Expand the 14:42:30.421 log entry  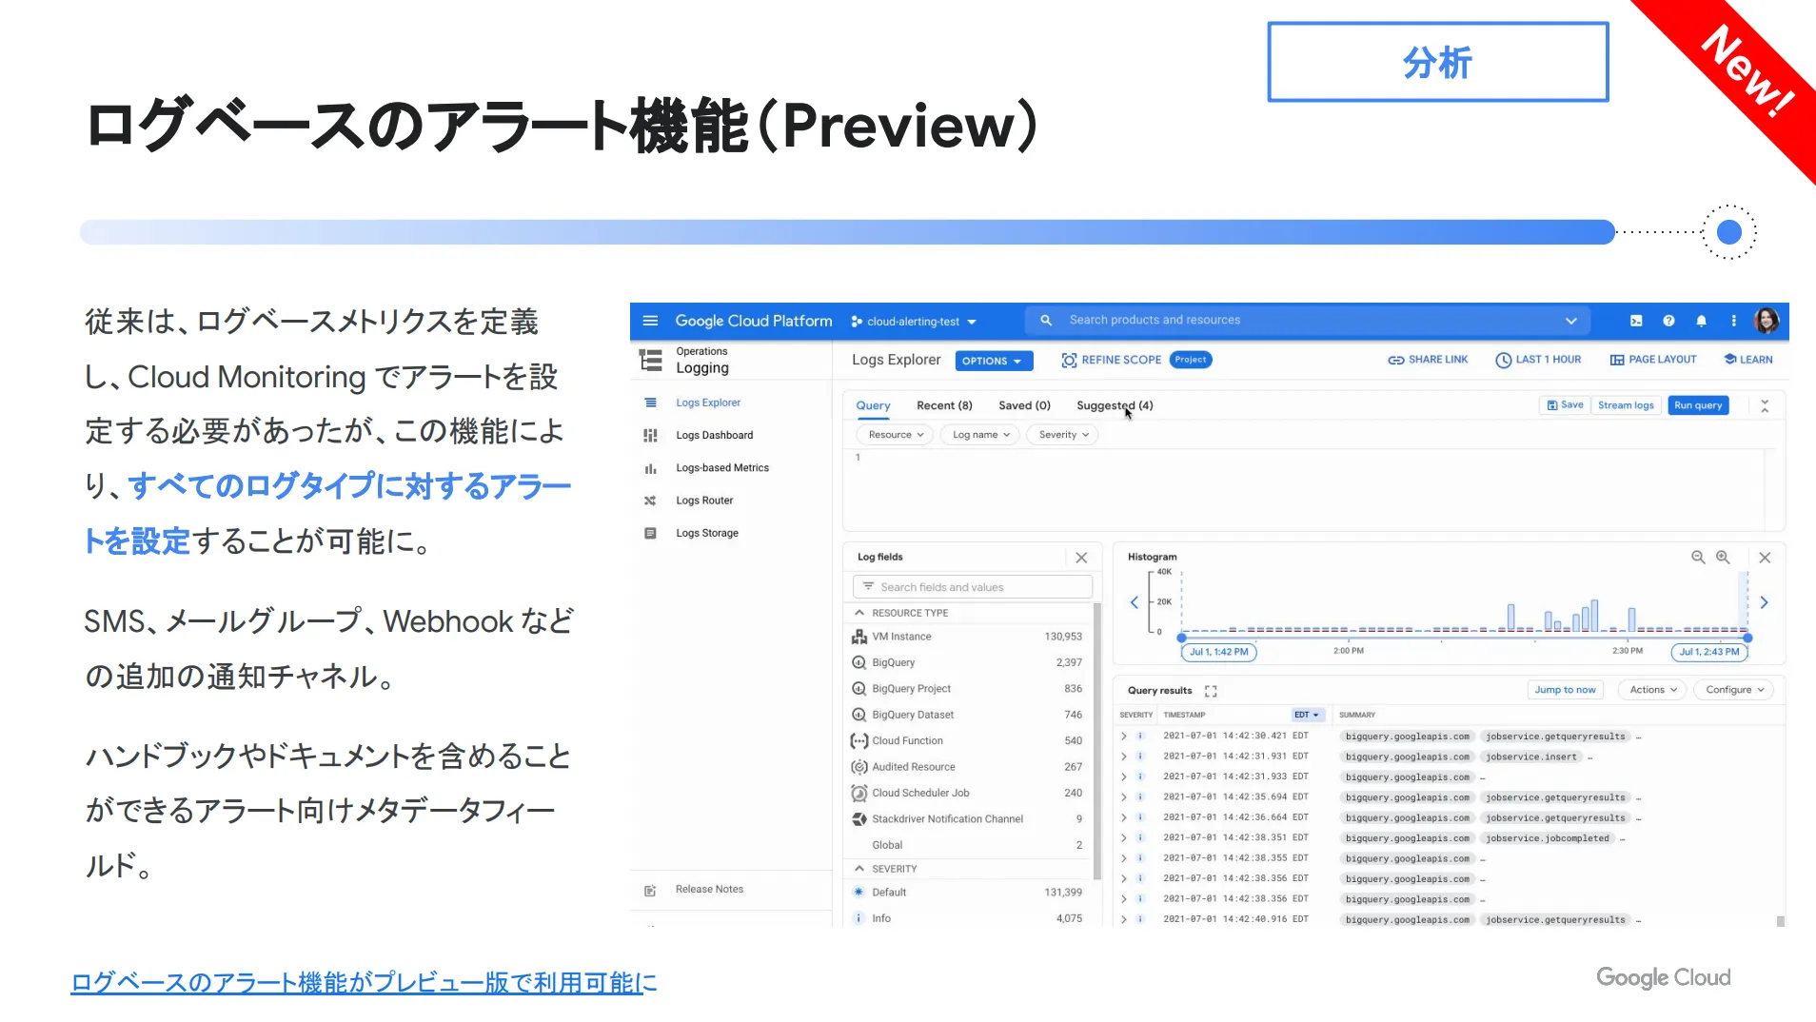click(x=1124, y=737)
